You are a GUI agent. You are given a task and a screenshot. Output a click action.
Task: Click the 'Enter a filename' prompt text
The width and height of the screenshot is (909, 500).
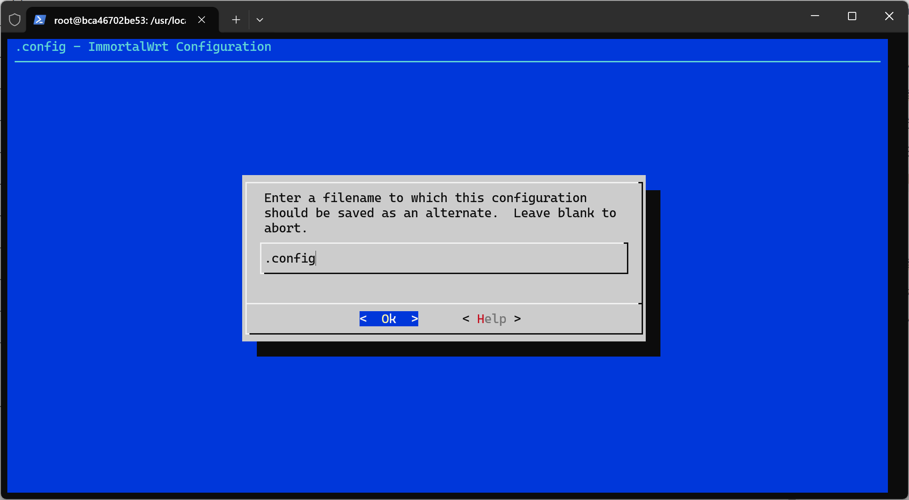[440, 213]
